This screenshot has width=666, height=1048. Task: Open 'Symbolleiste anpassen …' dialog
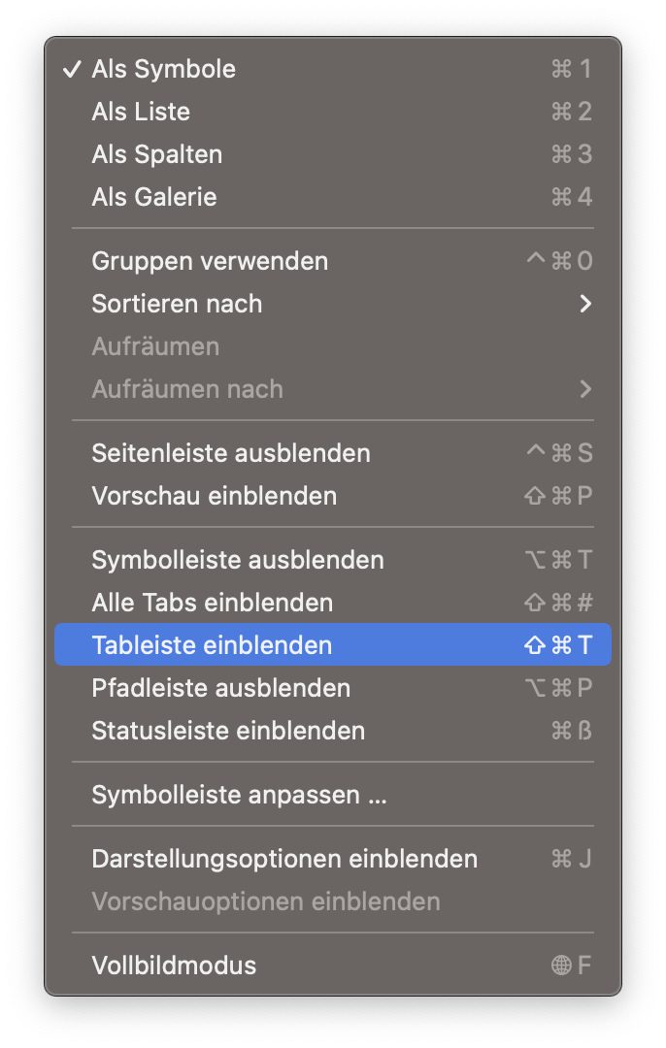239,796
